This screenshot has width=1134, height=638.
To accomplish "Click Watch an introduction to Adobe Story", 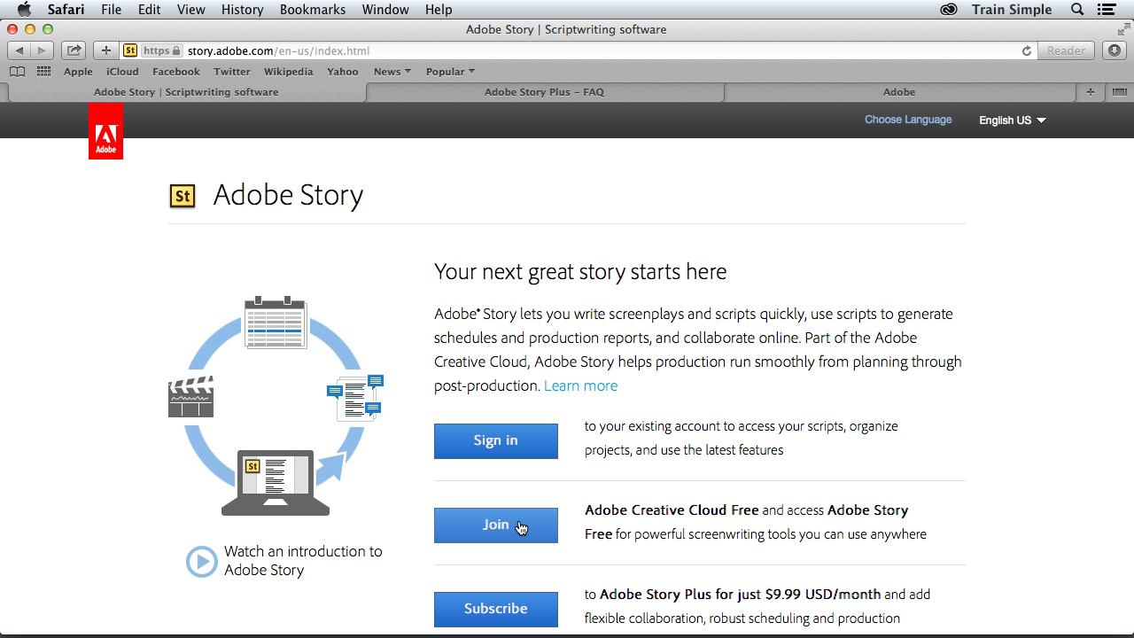I will click(x=303, y=560).
